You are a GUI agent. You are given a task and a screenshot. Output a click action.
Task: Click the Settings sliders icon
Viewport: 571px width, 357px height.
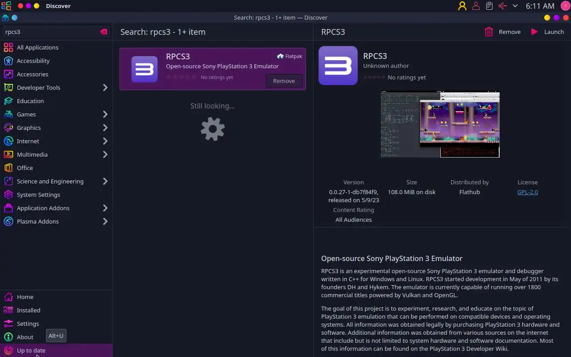coord(8,324)
